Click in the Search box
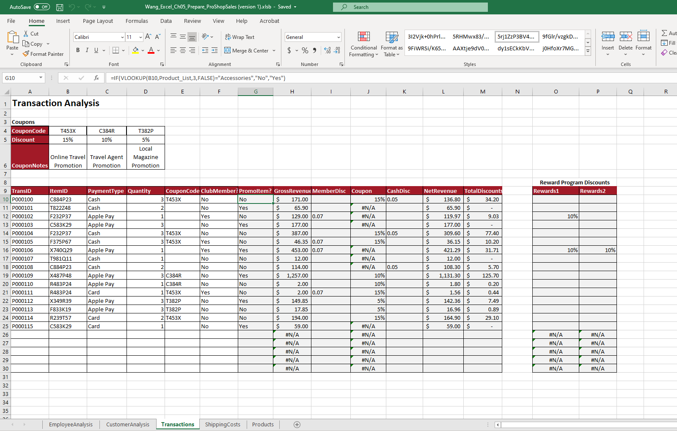The width and height of the screenshot is (677, 431). 410,7
